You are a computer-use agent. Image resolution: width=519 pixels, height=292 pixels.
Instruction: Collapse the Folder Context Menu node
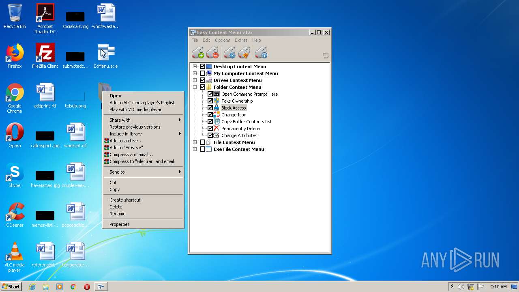click(195, 87)
